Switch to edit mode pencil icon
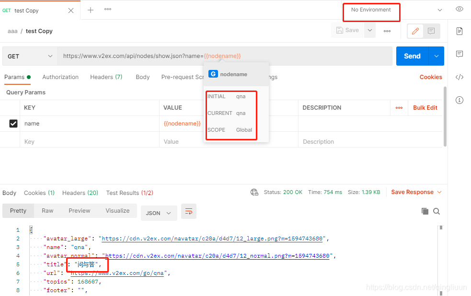The height and width of the screenshot is (296, 471). 415,31
